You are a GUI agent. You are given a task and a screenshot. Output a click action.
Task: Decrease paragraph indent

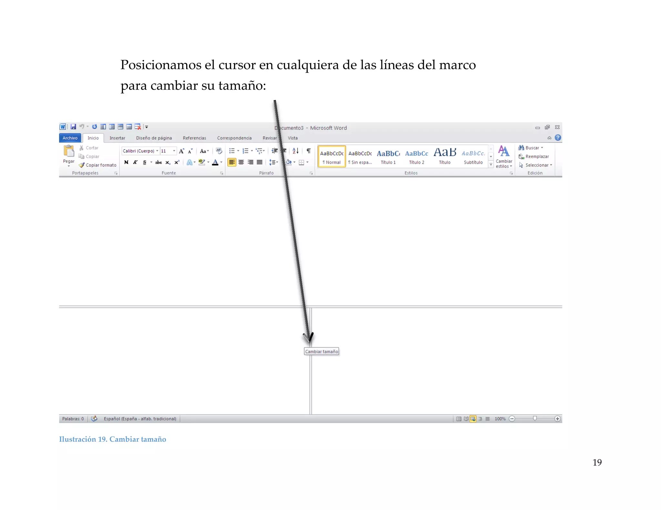point(275,151)
